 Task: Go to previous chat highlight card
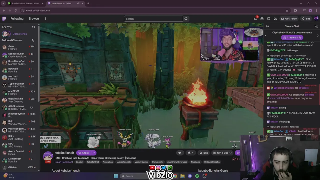point(266,35)
